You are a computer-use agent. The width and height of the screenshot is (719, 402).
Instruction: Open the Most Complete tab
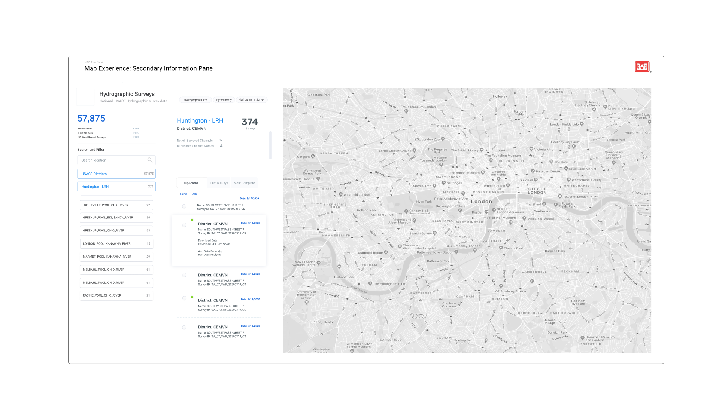pos(244,183)
